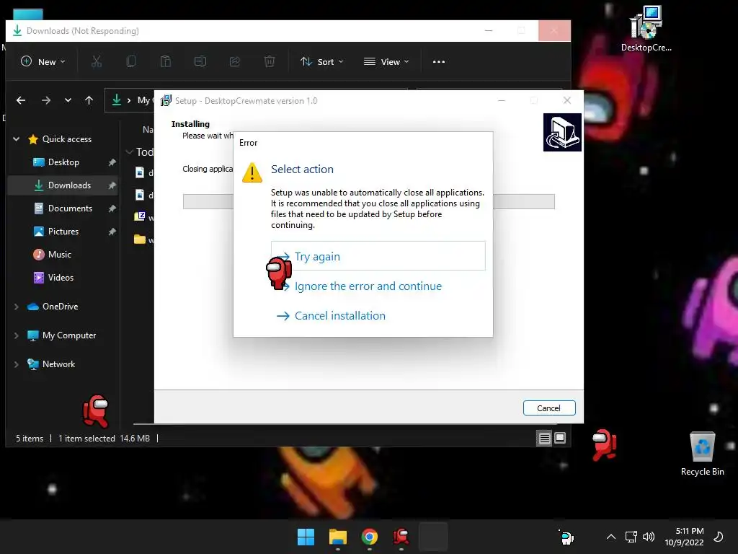Open the New dropdown in Downloads window
The image size is (738, 554).
click(x=43, y=62)
